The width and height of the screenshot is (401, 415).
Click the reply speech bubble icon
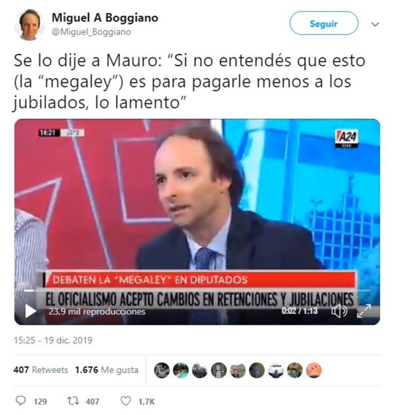point(21,401)
